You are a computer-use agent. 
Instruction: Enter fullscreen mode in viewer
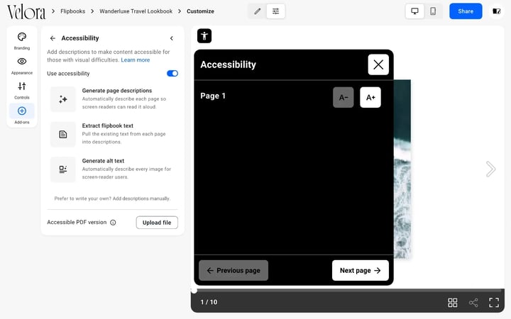pos(494,303)
